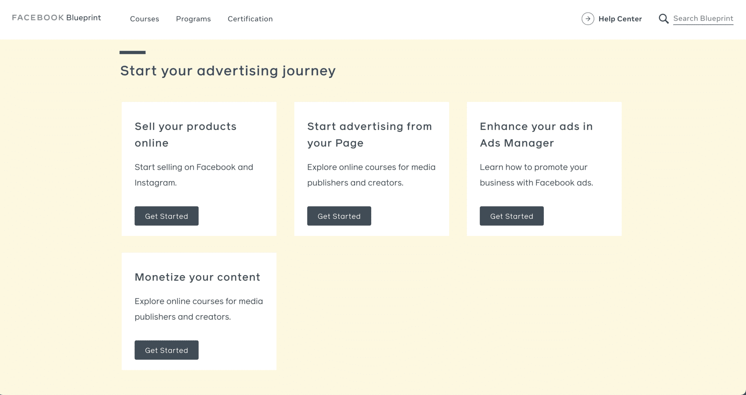Click the Facebook Blueprint logo

(x=56, y=17)
